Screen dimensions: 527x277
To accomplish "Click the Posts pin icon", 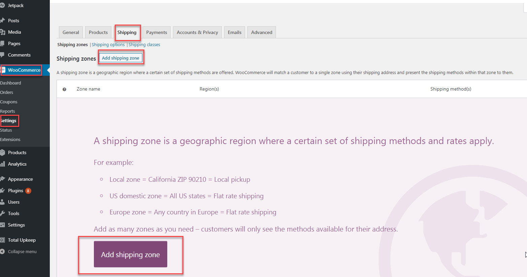I will (2, 21).
